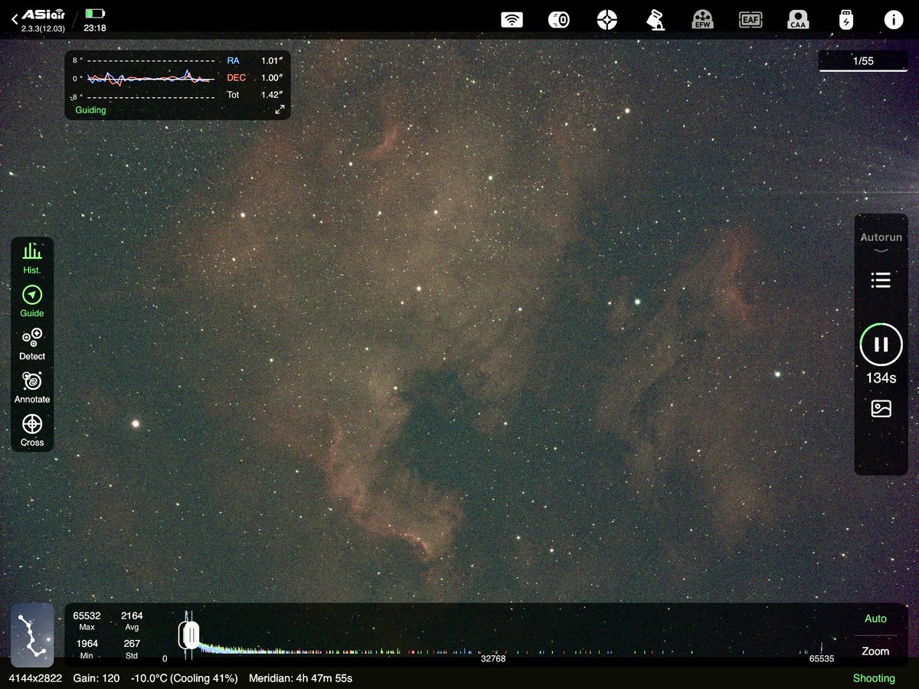Image resolution: width=919 pixels, height=689 pixels.
Task: Open the main camera crosshair settings icon
Action: [x=607, y=20]
